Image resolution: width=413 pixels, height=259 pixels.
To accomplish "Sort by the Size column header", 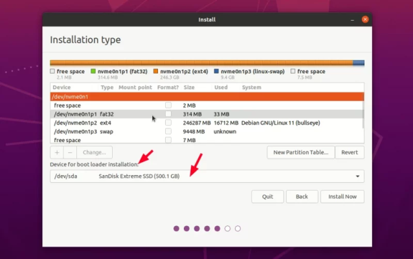I will (x=189, y=87).
